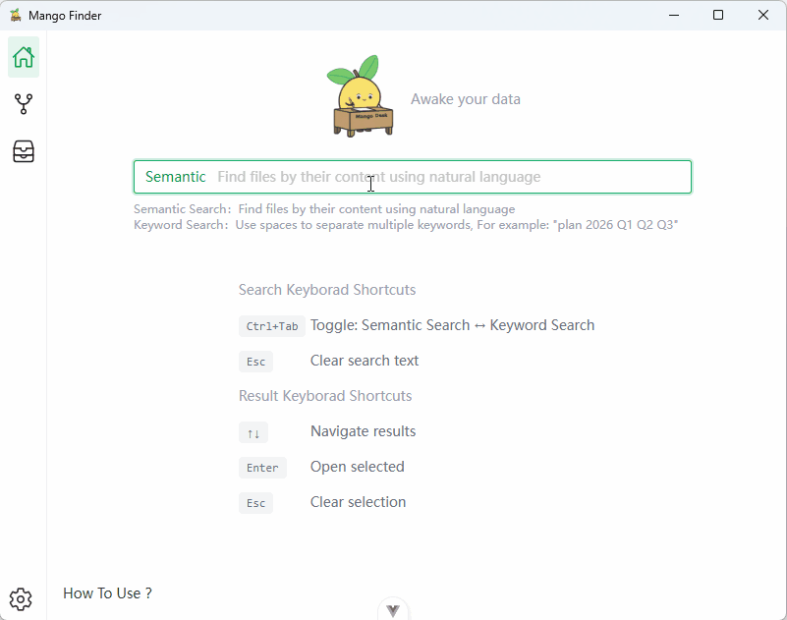Click the Enter key badge for Open selected
The height and width of the screenshot is (620, 787).
tap(262, 467)
